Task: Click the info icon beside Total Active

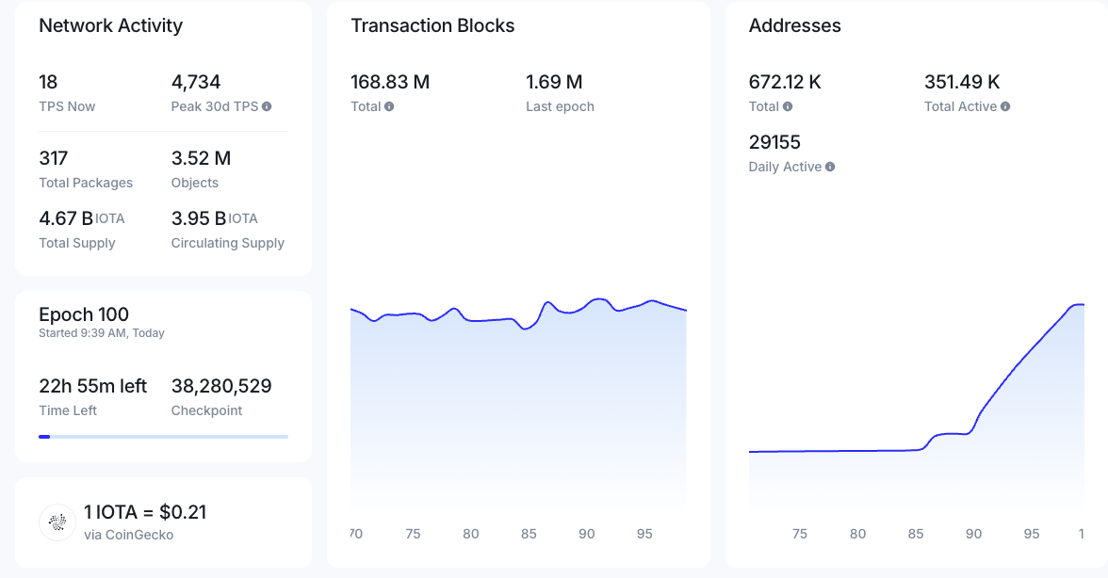Action: [1005, 107]
